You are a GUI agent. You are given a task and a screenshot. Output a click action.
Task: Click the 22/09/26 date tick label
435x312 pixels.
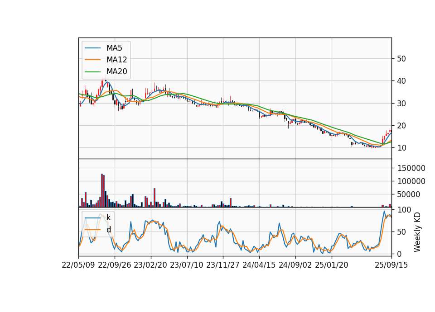[x=115, y=265]
